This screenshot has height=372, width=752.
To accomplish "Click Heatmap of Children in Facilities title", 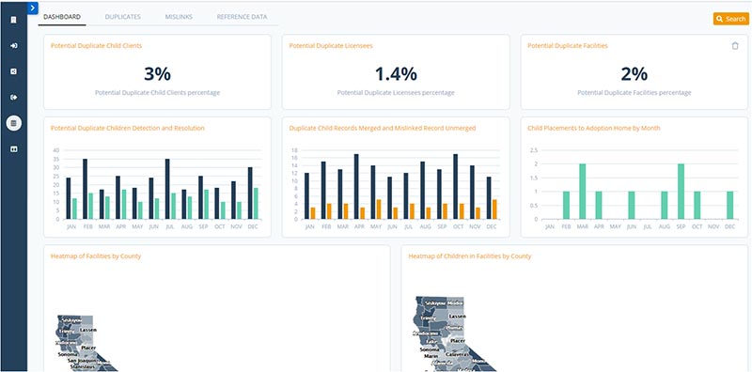I will click(469, 256).
